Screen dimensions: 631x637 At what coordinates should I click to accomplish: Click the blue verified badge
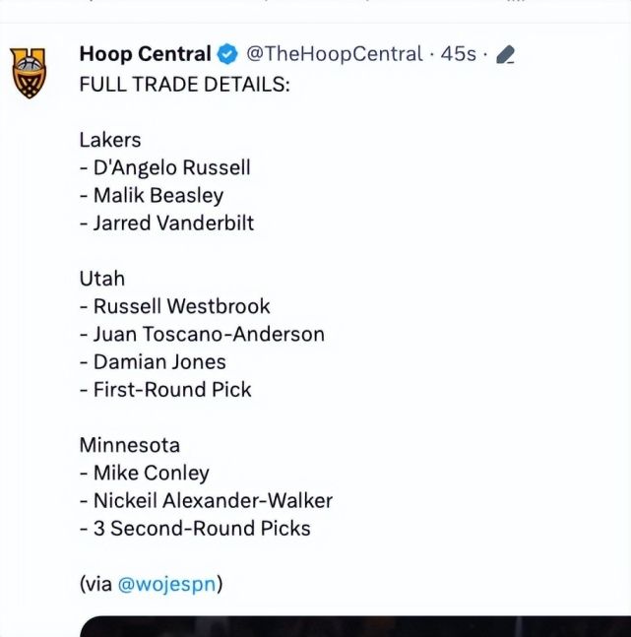(227, 54)
